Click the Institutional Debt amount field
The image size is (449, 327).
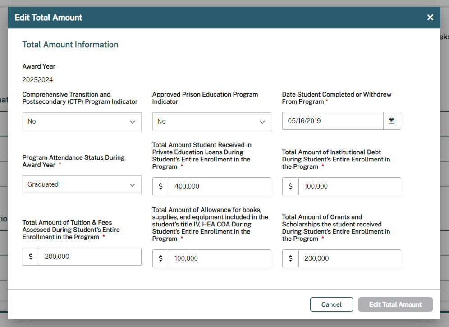tap(349, 186)
